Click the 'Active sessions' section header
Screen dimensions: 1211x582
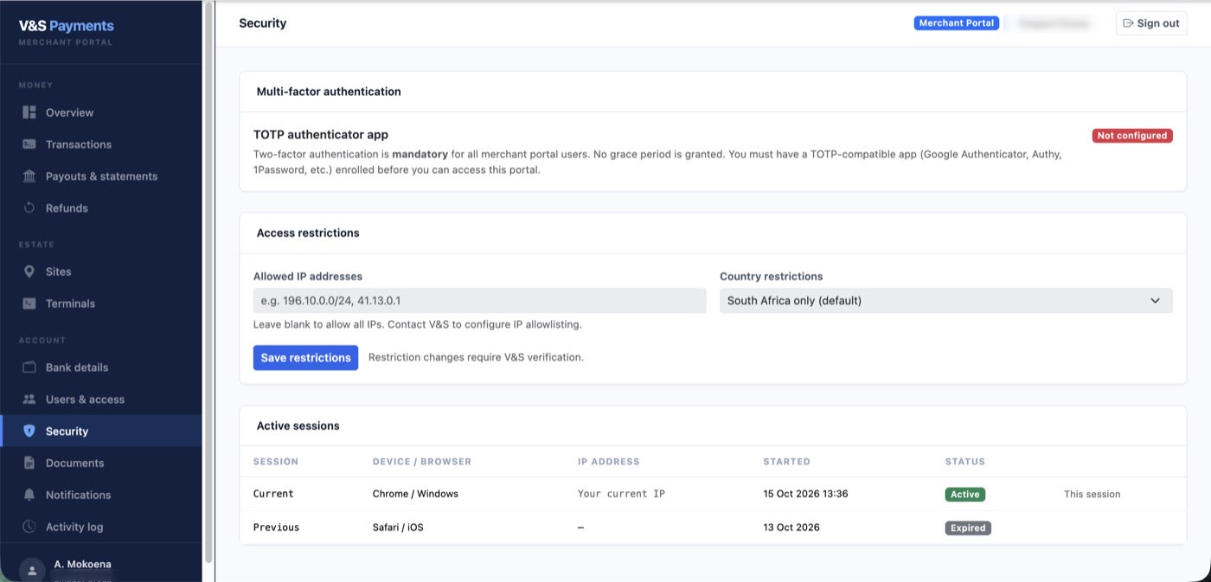click(x=298, y=426)
